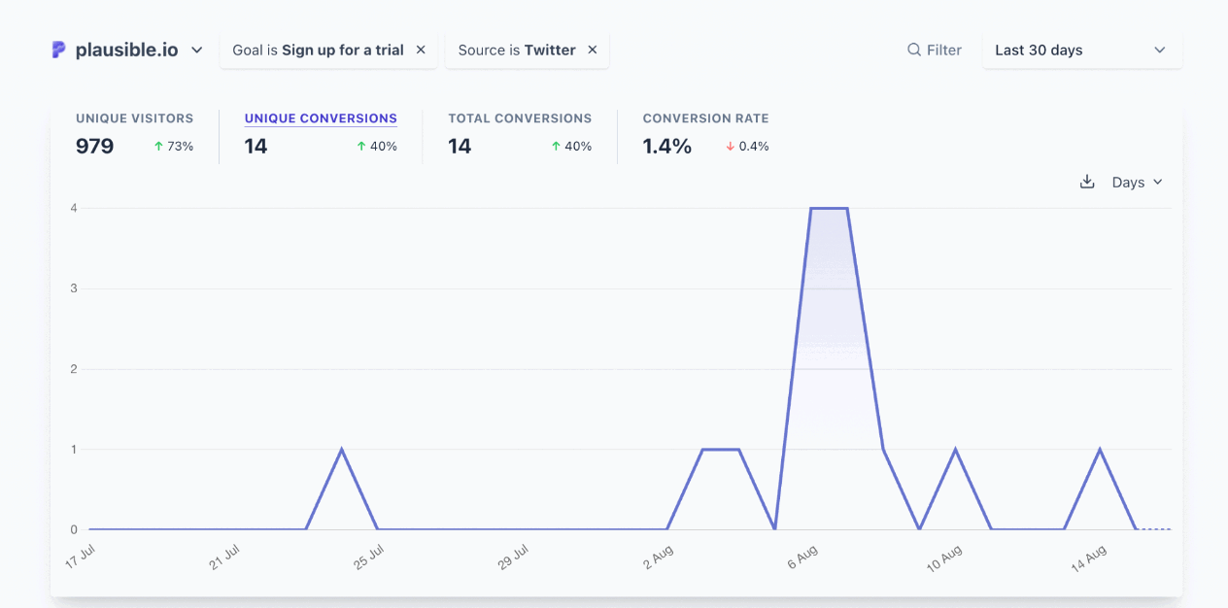Click the chevron beside plausible.io site name

(x=197, y=50)
